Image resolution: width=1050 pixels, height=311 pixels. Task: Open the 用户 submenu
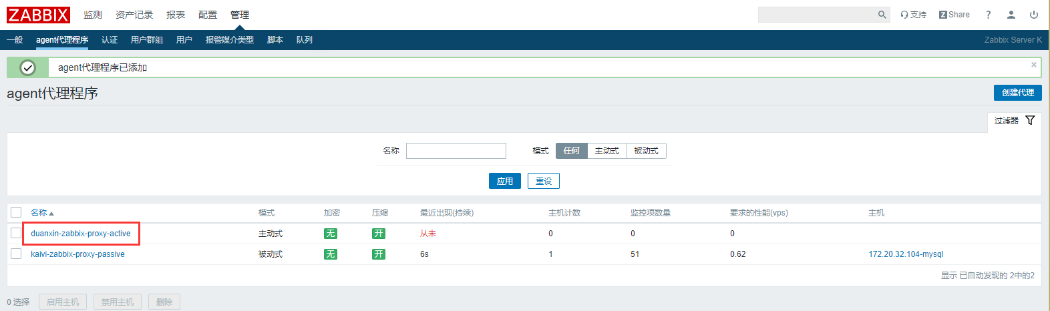click(x=184, y=40)
